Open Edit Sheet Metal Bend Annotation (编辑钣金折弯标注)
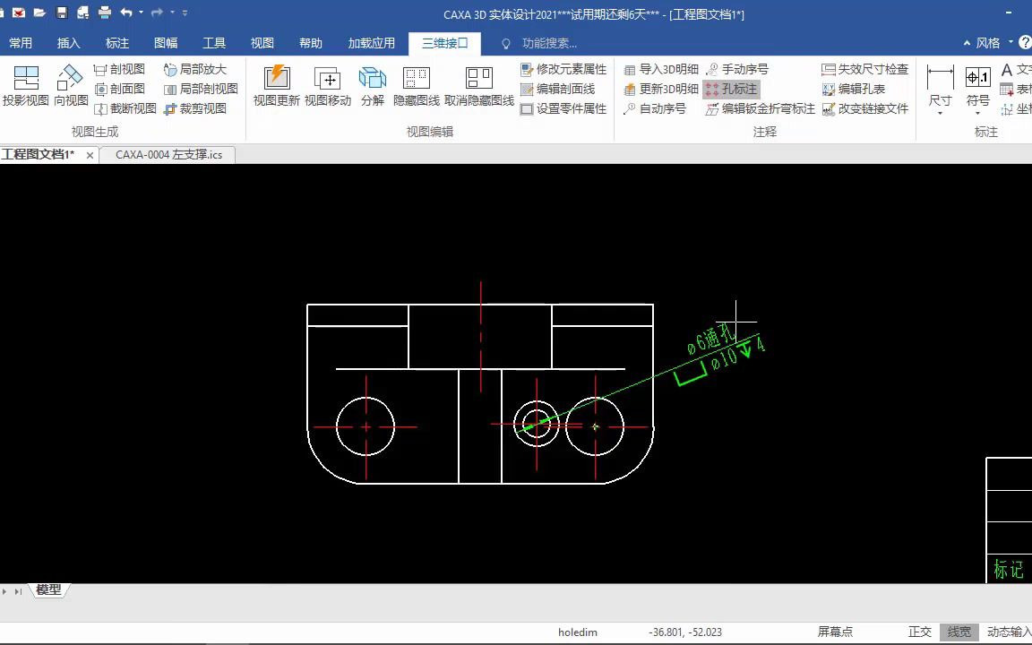 click(x=761, y=108)
